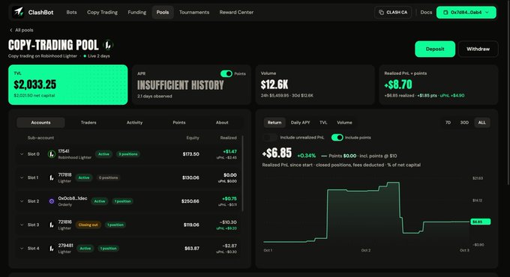Click the $12.6K Volume value
The width and height of the screenshot is (510, 277).
point(274,85)
